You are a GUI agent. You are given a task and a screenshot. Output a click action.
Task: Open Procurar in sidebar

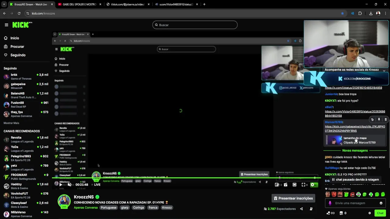click(14, 47)
